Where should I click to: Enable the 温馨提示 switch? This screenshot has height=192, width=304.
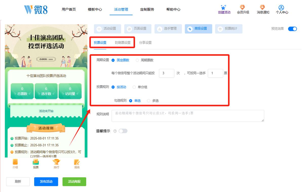tap(123, 131)
